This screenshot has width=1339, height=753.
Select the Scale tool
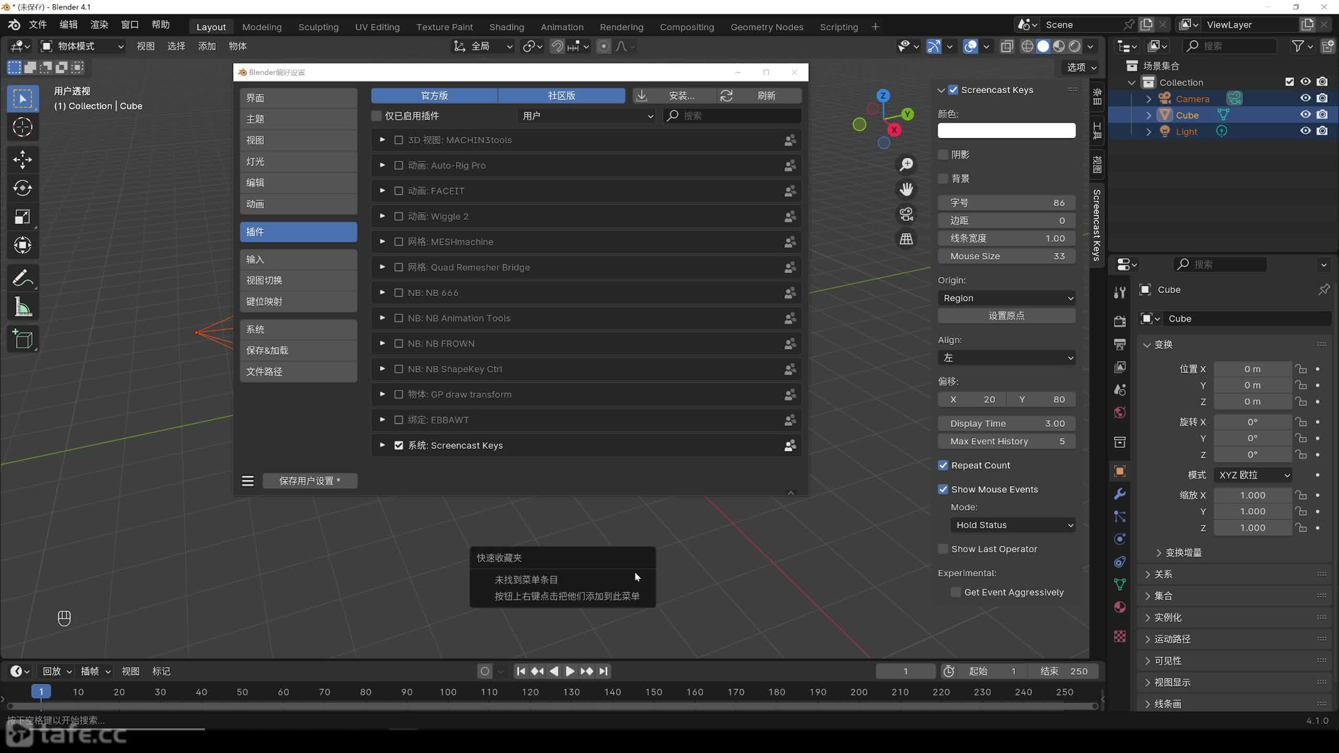click(22, 216)
